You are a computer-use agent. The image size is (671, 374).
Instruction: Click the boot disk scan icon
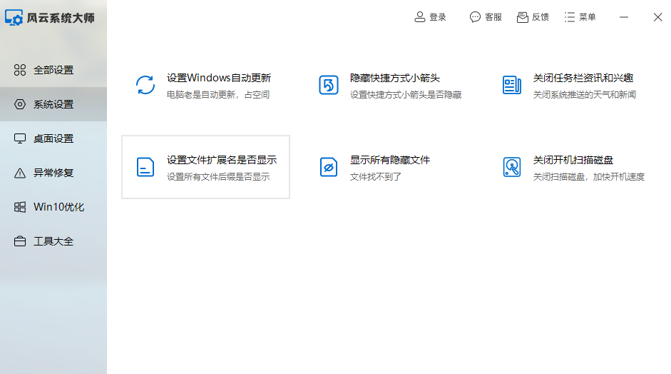pyautogui.click(x=512, y=167)
